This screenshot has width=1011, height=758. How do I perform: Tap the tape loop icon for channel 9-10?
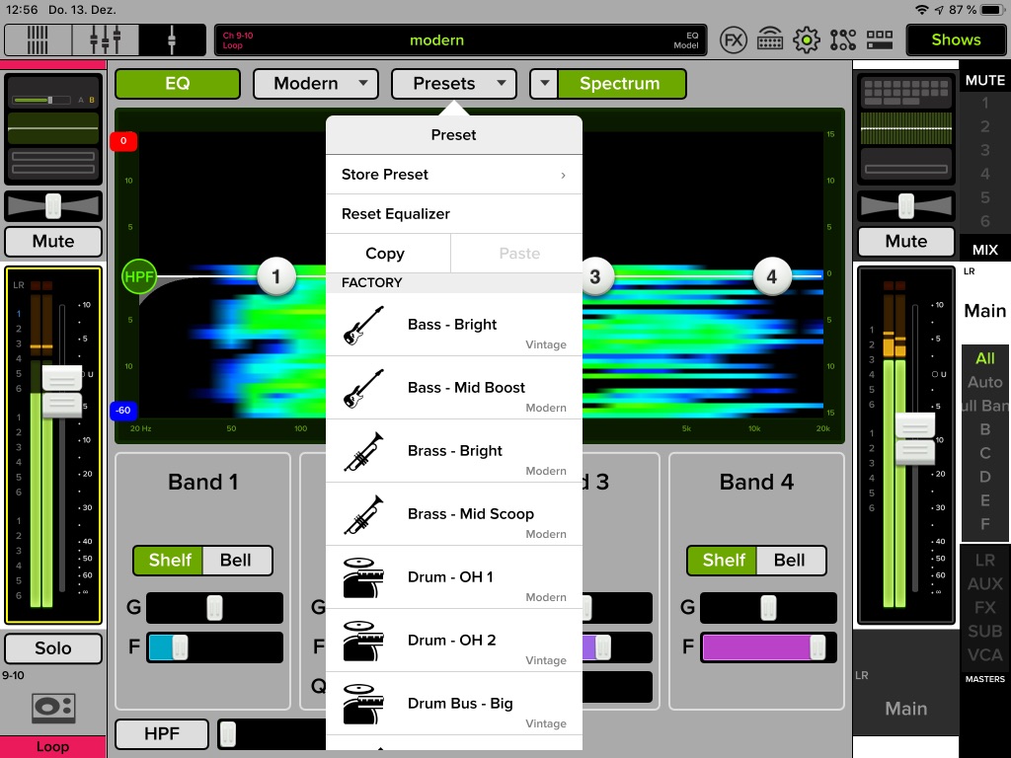point(52,708)
